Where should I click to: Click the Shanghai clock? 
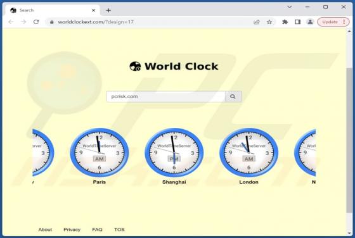click(x=174, y=153)
